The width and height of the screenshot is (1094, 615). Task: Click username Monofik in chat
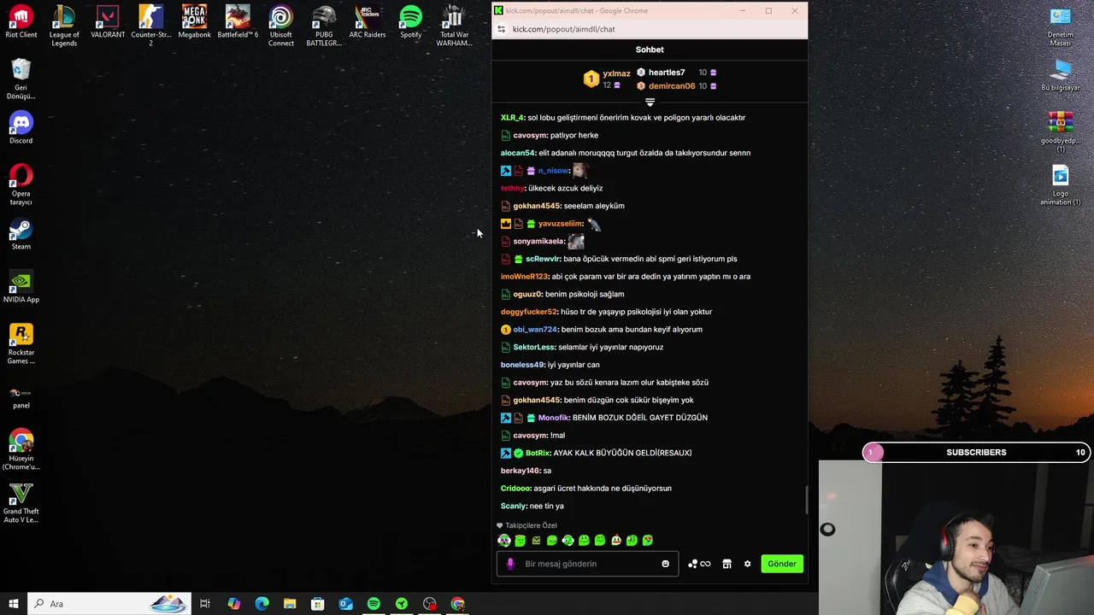(553, 418)
